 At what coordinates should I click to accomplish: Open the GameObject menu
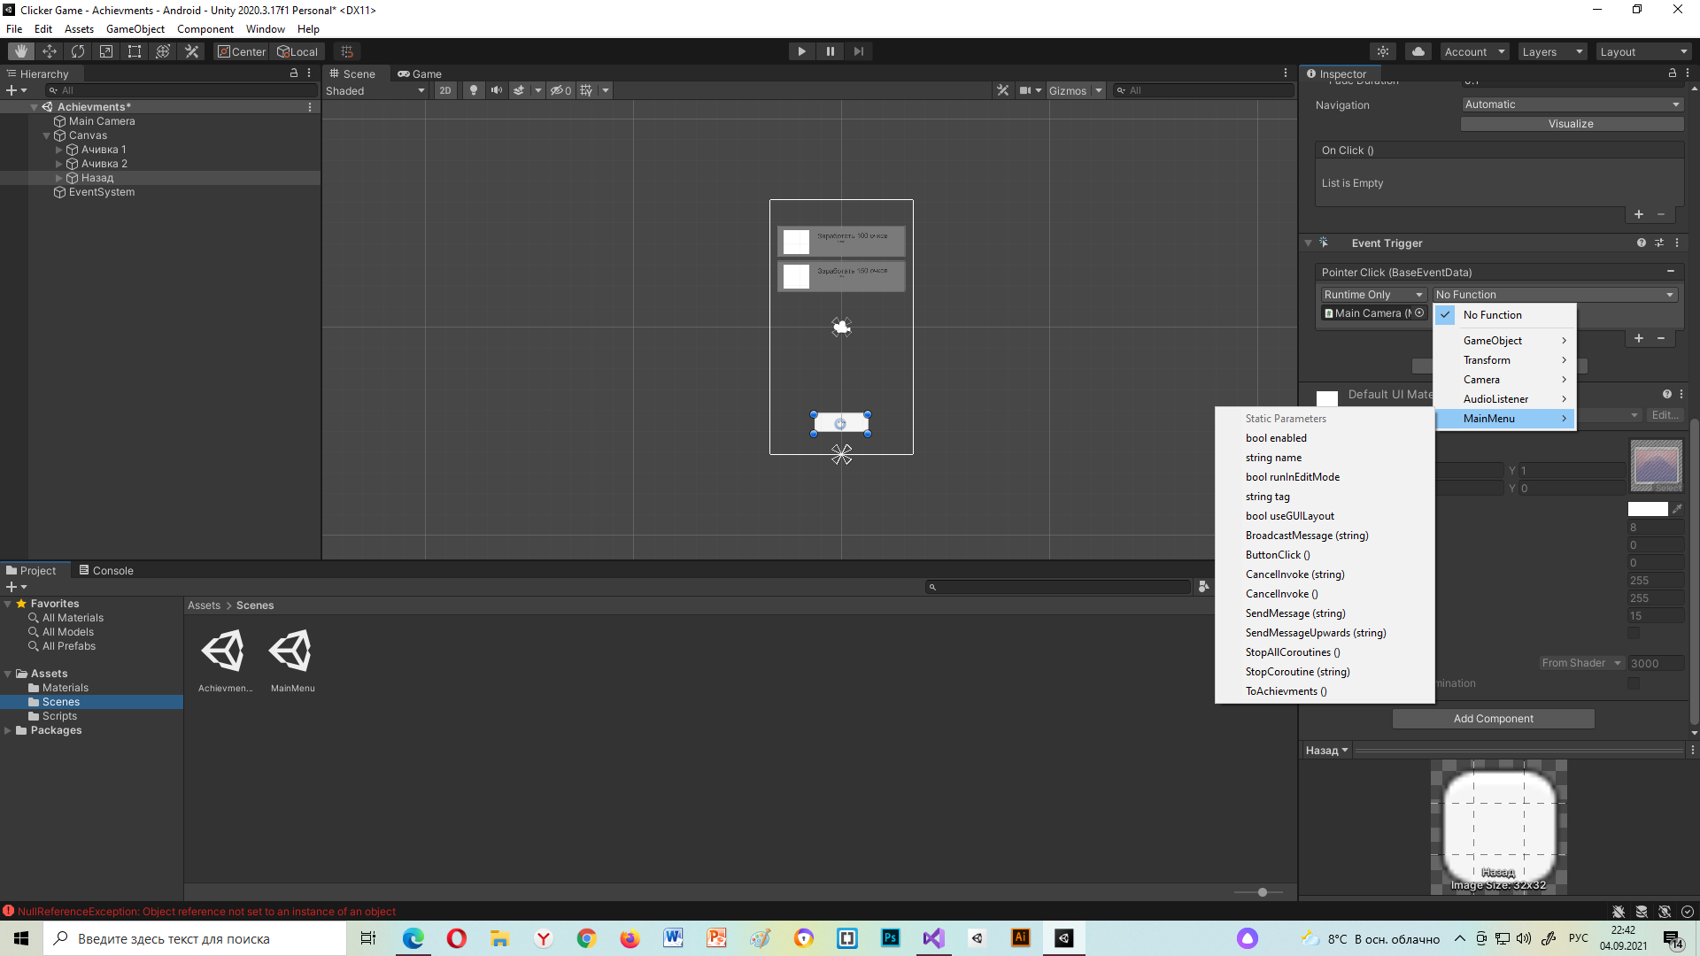[x=135, y=29]
